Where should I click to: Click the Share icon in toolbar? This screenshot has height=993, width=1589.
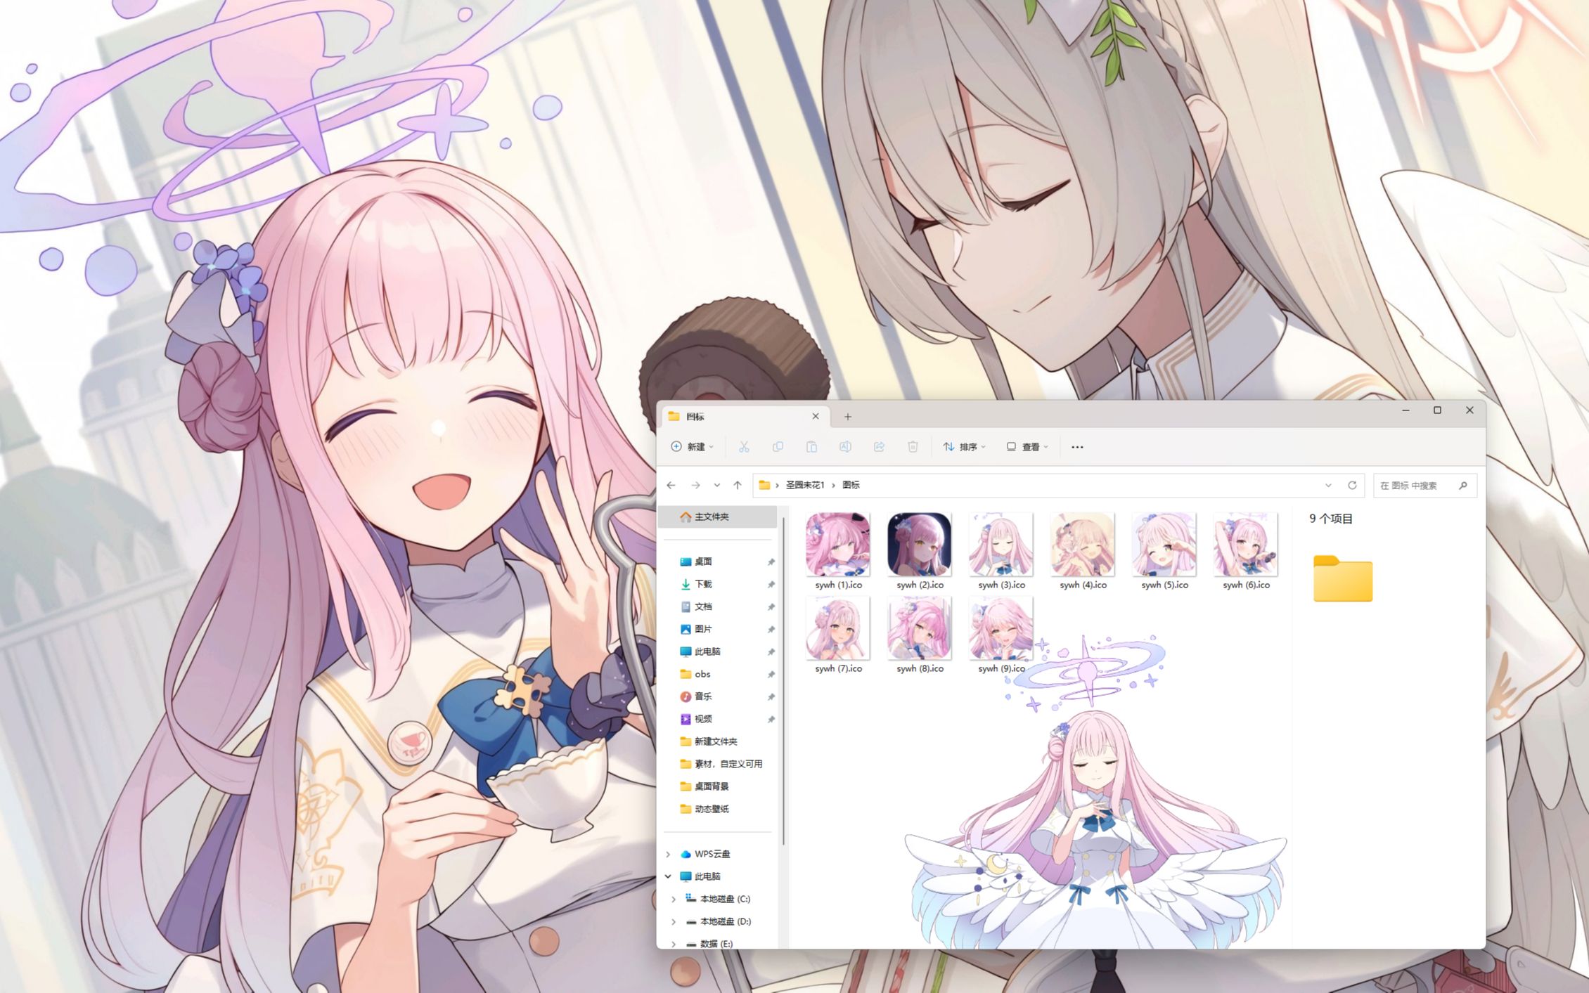(x=879, y=447)
